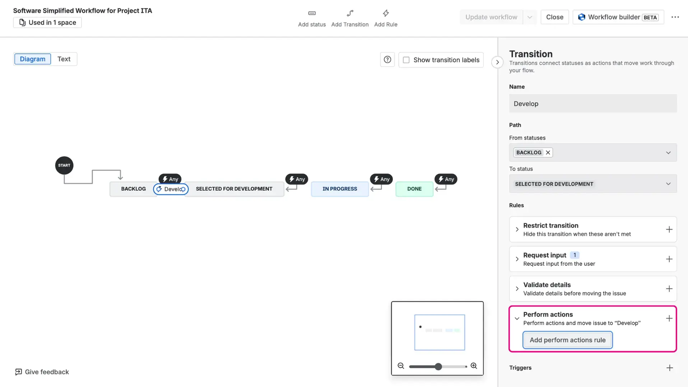Switch to the Diagram view tab
Screen dimensions: 688x387
point(32,59)
